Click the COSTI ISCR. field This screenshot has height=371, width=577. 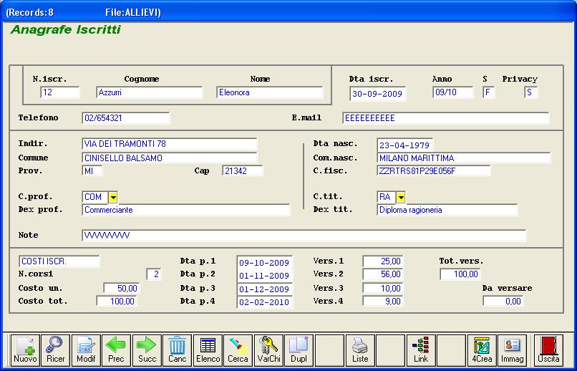tap(59, 261)
